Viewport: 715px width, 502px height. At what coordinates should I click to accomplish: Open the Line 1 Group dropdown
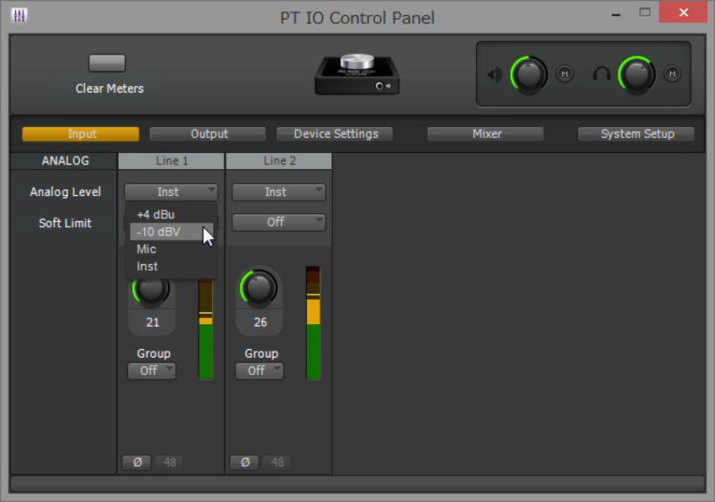coord(152,370)
